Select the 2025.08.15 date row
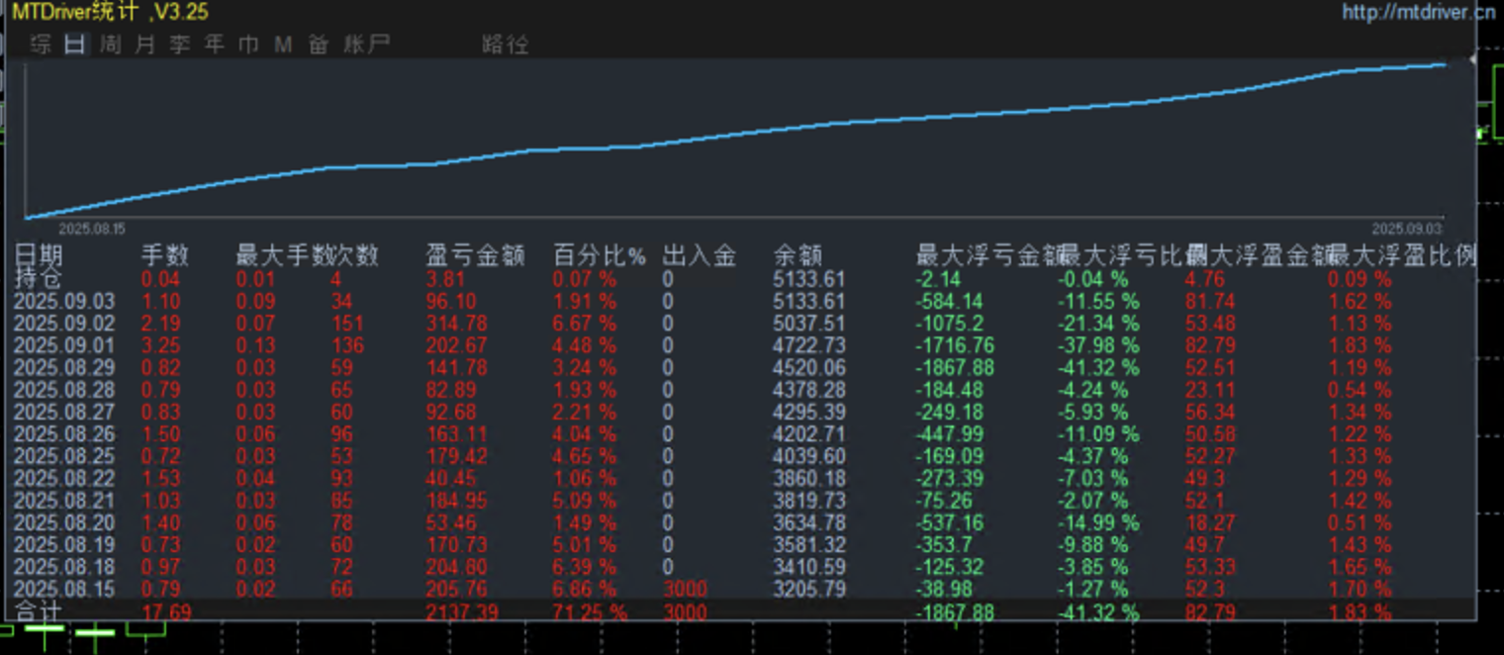The width and height of the screenshot is (1504, 655). coord(63,590)
